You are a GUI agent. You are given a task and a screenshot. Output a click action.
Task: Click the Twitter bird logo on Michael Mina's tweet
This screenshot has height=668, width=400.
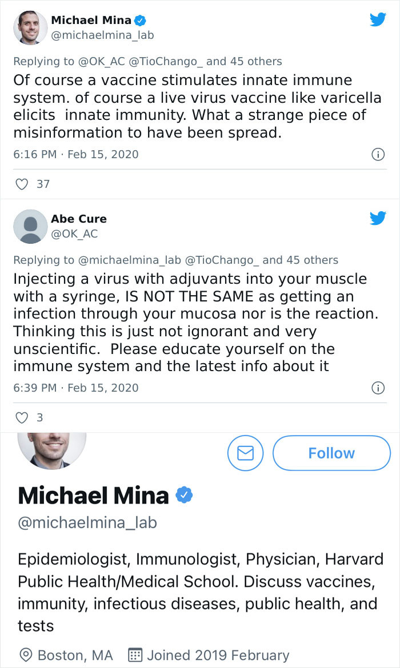tap(378, 19)
